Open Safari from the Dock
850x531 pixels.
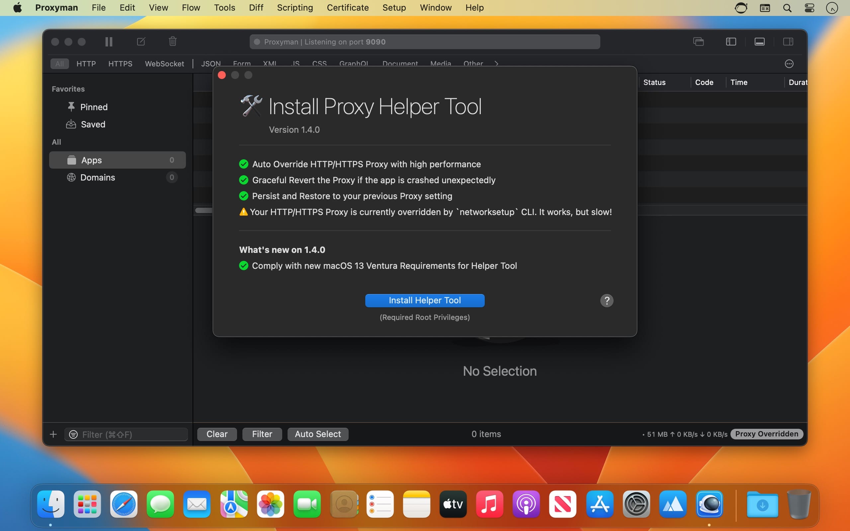click(124, 504)
